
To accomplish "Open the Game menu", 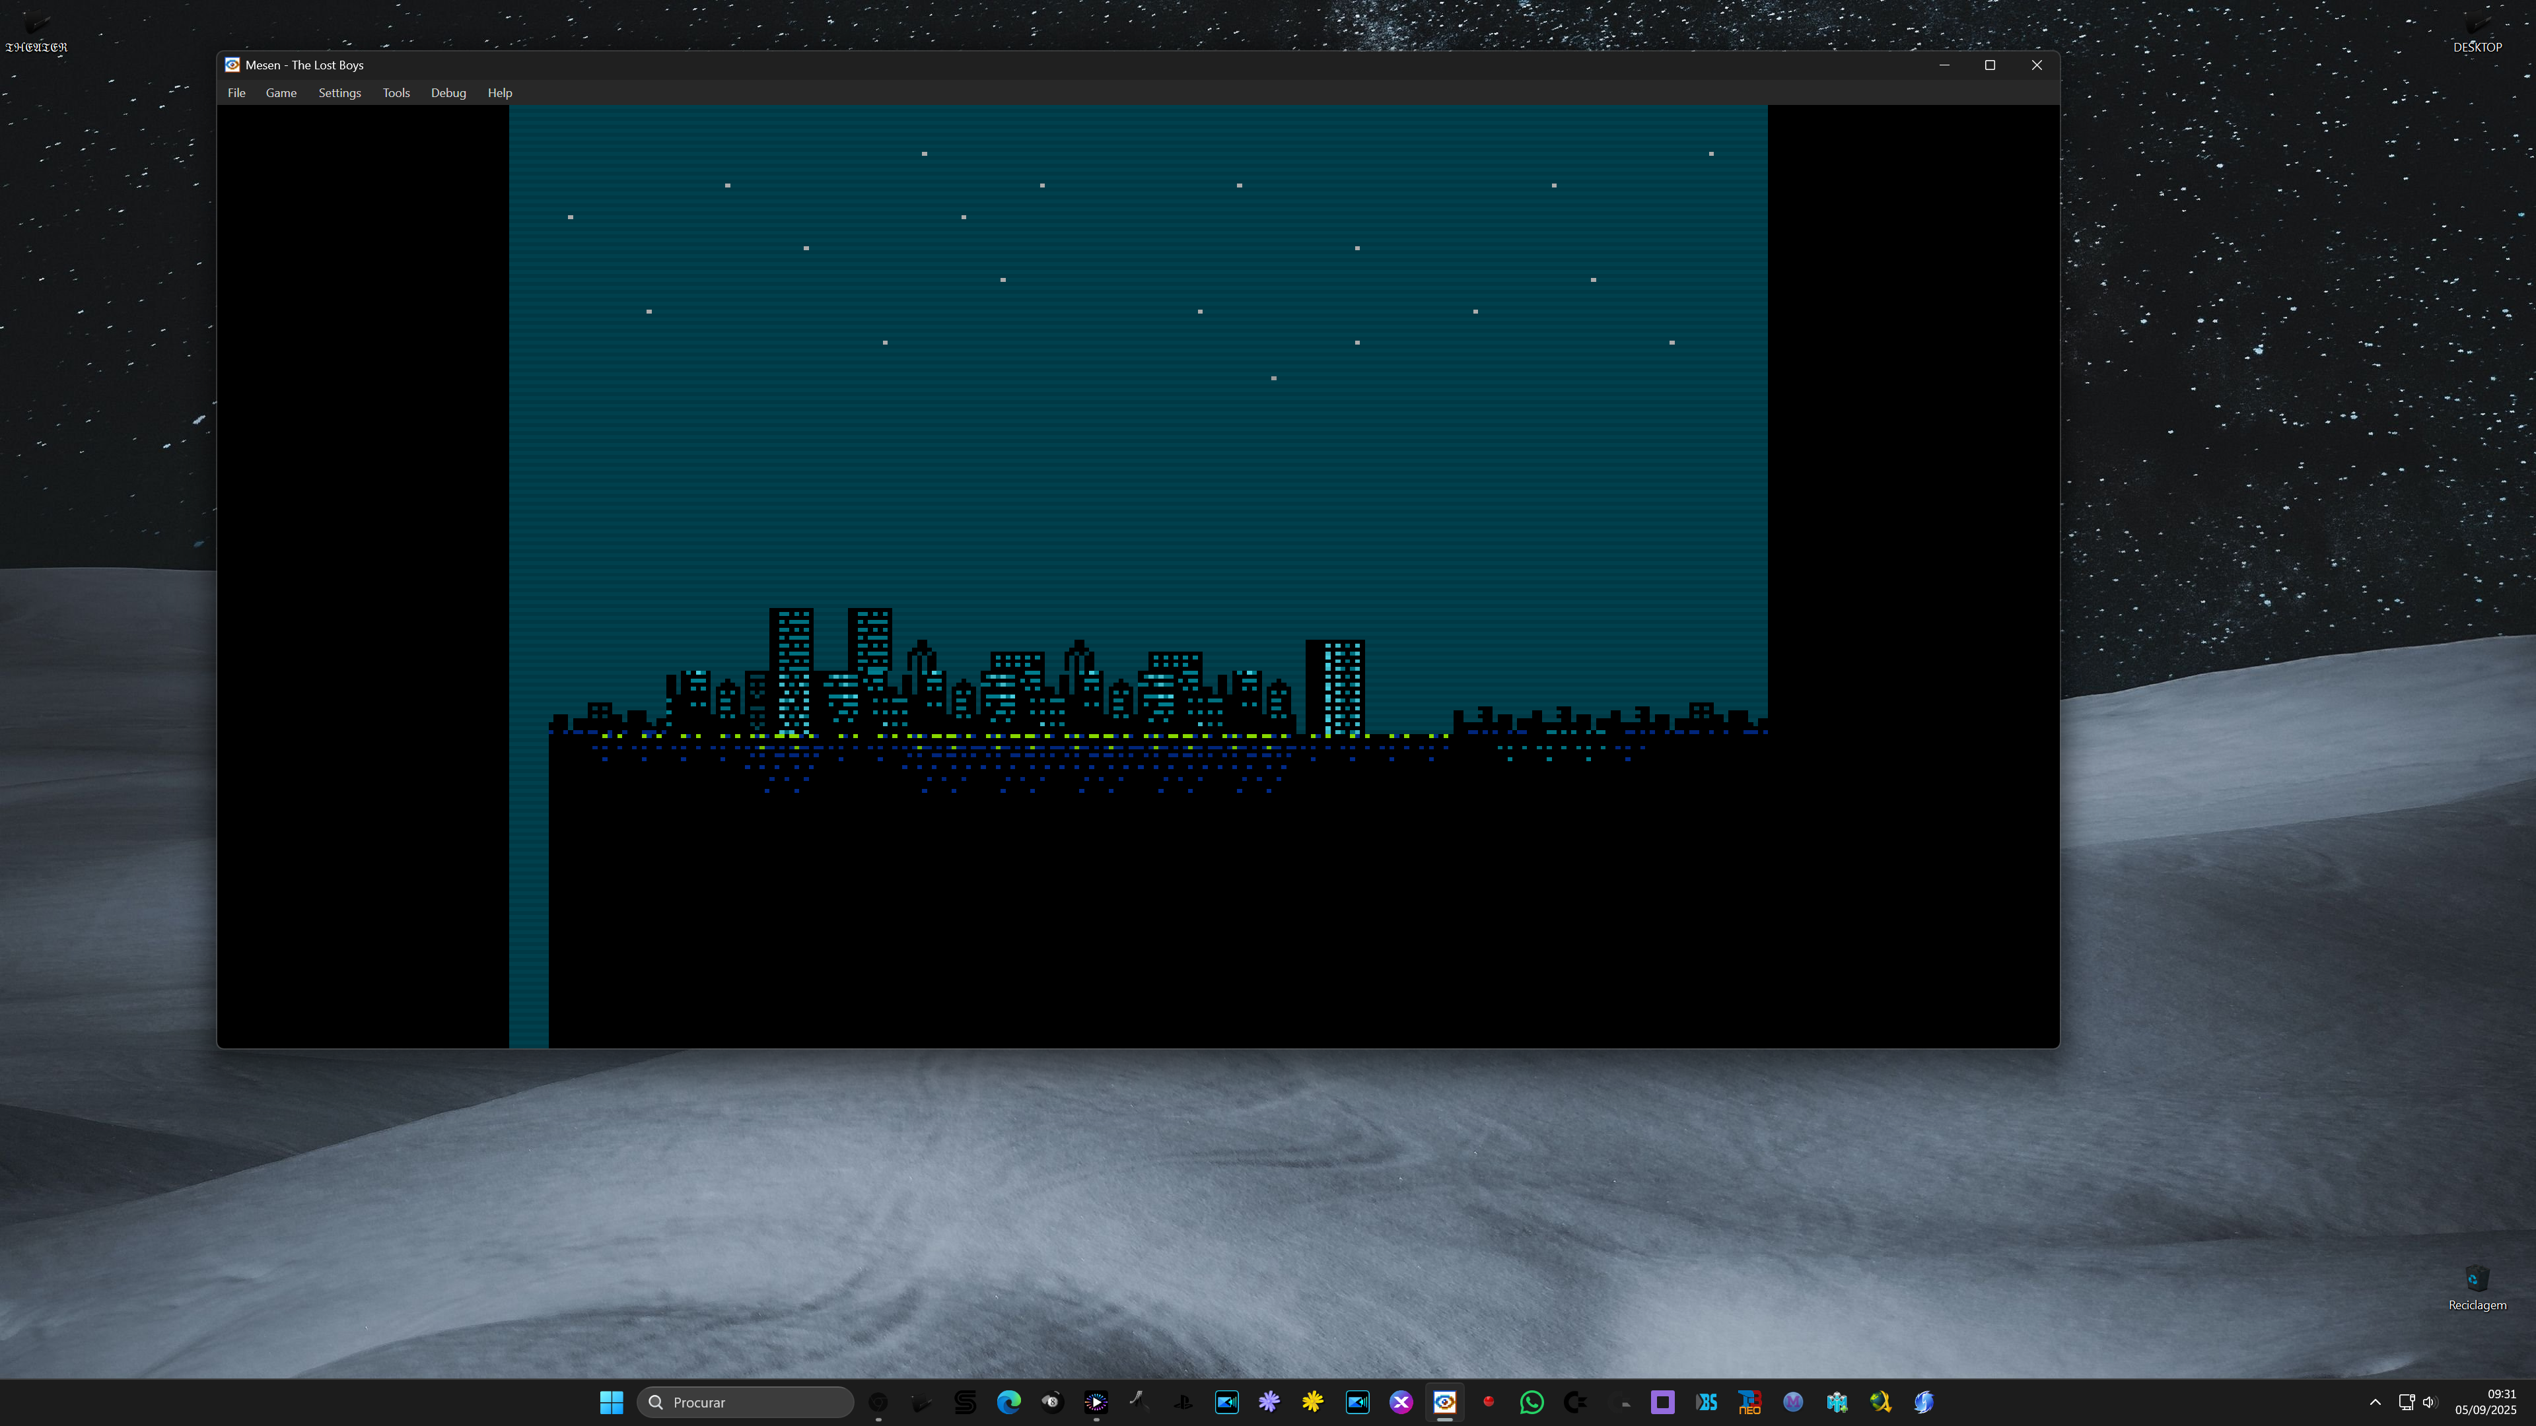I will [x=281, y=92].
